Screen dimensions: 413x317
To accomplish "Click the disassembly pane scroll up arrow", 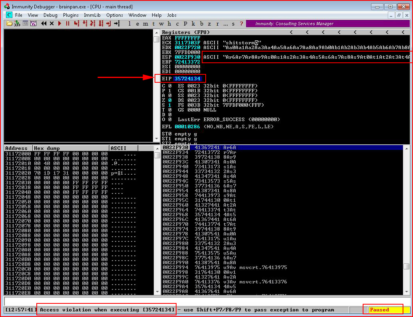I will tap(157, 32).
